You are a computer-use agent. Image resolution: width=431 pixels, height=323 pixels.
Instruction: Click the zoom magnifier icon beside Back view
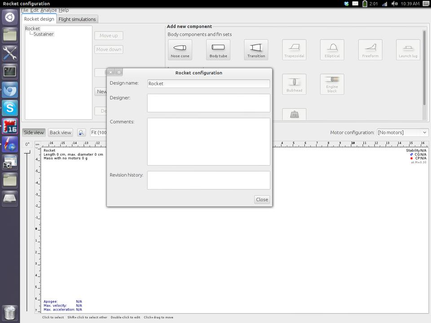pyautogui.click(x=81, y=132)
